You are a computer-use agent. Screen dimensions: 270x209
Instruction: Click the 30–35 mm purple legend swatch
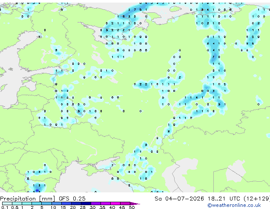96,203
